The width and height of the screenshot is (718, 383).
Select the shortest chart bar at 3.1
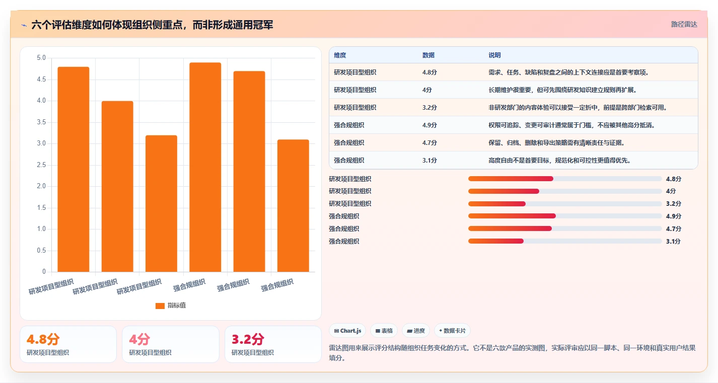point(293,205)
